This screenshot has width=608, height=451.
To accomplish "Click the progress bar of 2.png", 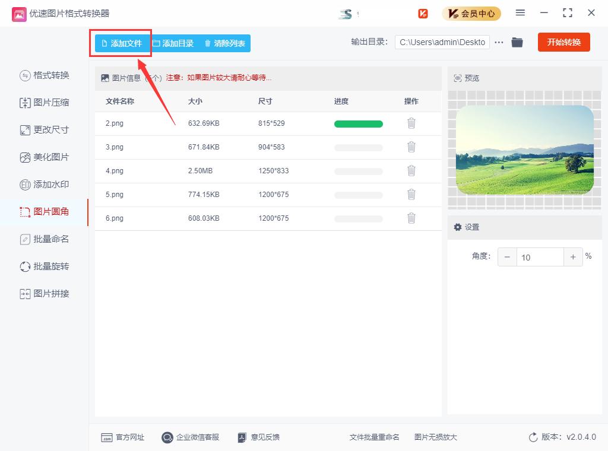I will tap(358, 124).
